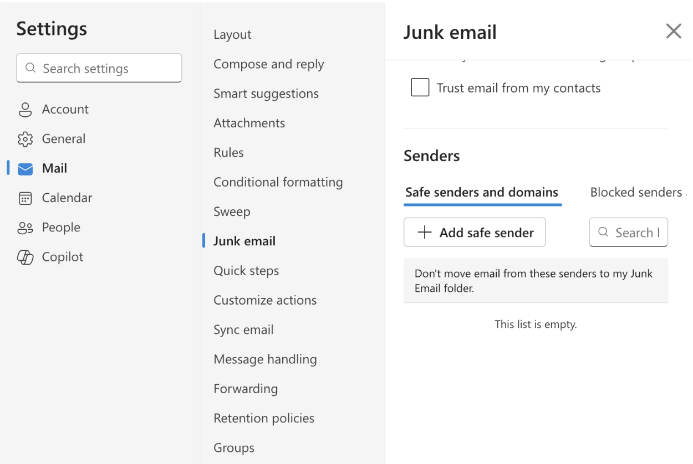Open Conditional formatting settings
Screen dimensions: 693x464
tap(278, 182)
